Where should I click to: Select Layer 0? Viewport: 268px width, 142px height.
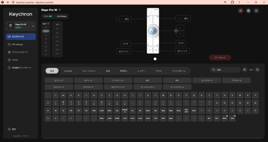click(46, 27)
